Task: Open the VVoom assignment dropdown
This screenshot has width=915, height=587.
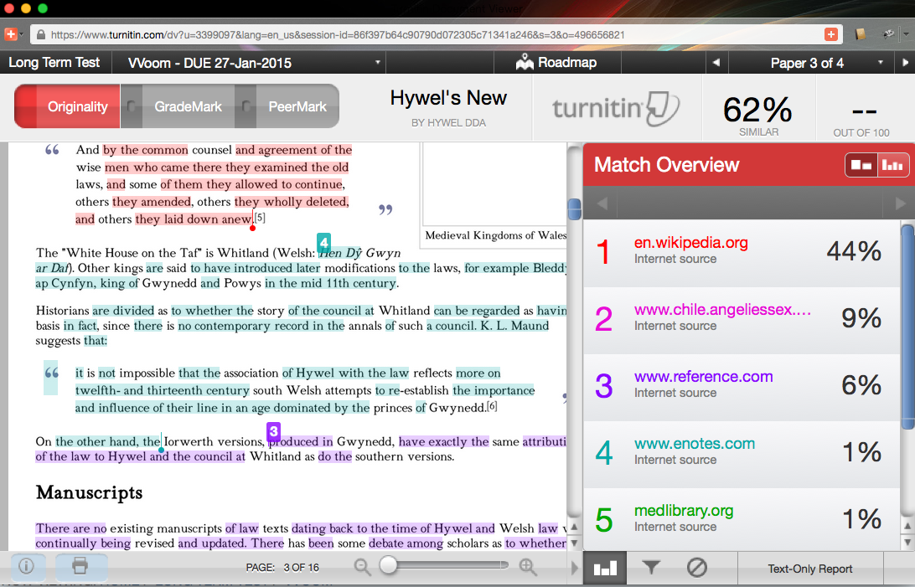Action: pyautogui.click(x=254, y=63)
